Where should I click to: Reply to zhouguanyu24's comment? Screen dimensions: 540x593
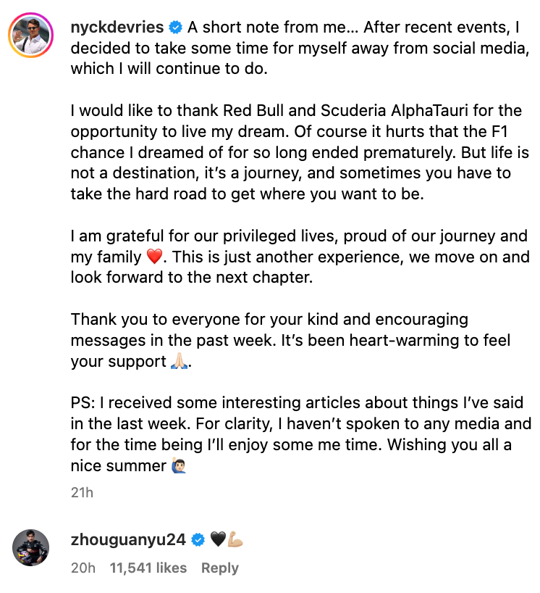[220, 568]
